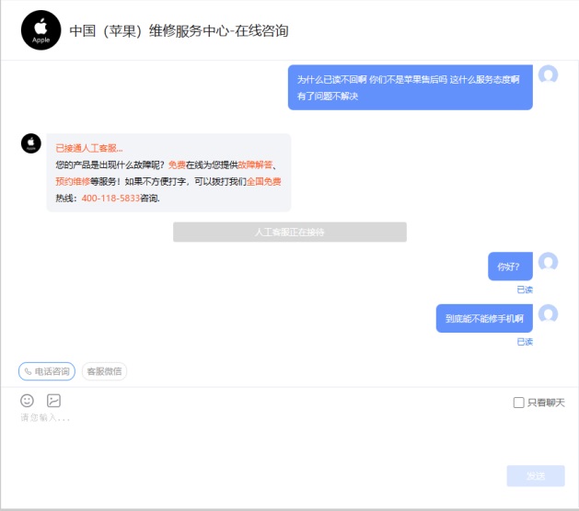The image size is (579, 511).
Task: Click the 人工客服正在接待 status bar
Action: (289, 233)
